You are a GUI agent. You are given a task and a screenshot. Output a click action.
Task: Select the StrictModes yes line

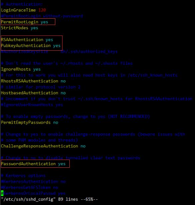click(x=19, y=28)
